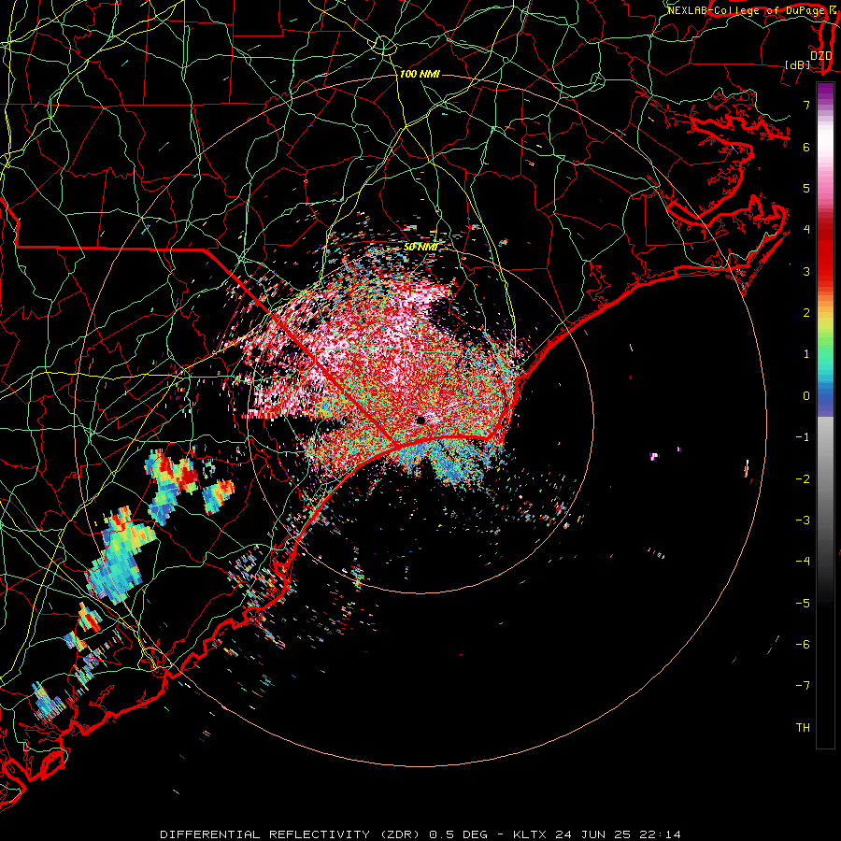Click the "-2" value on the dB scale

pos(803,479)
